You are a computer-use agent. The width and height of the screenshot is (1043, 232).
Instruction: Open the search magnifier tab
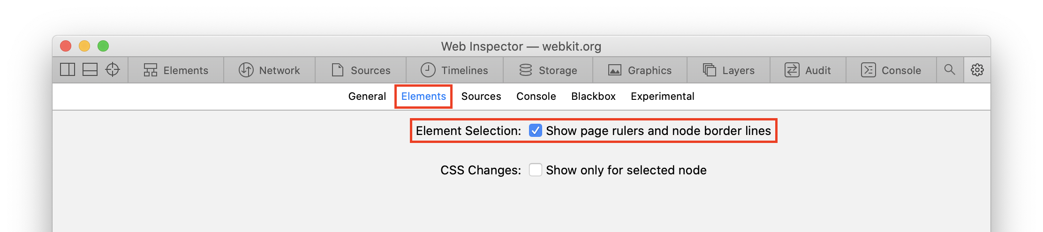(x=950, y=70)
